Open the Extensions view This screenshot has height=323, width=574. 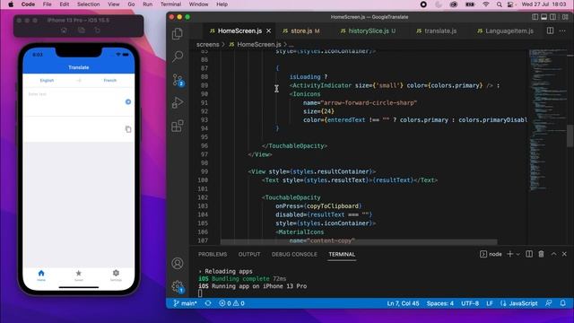[178, 126]
